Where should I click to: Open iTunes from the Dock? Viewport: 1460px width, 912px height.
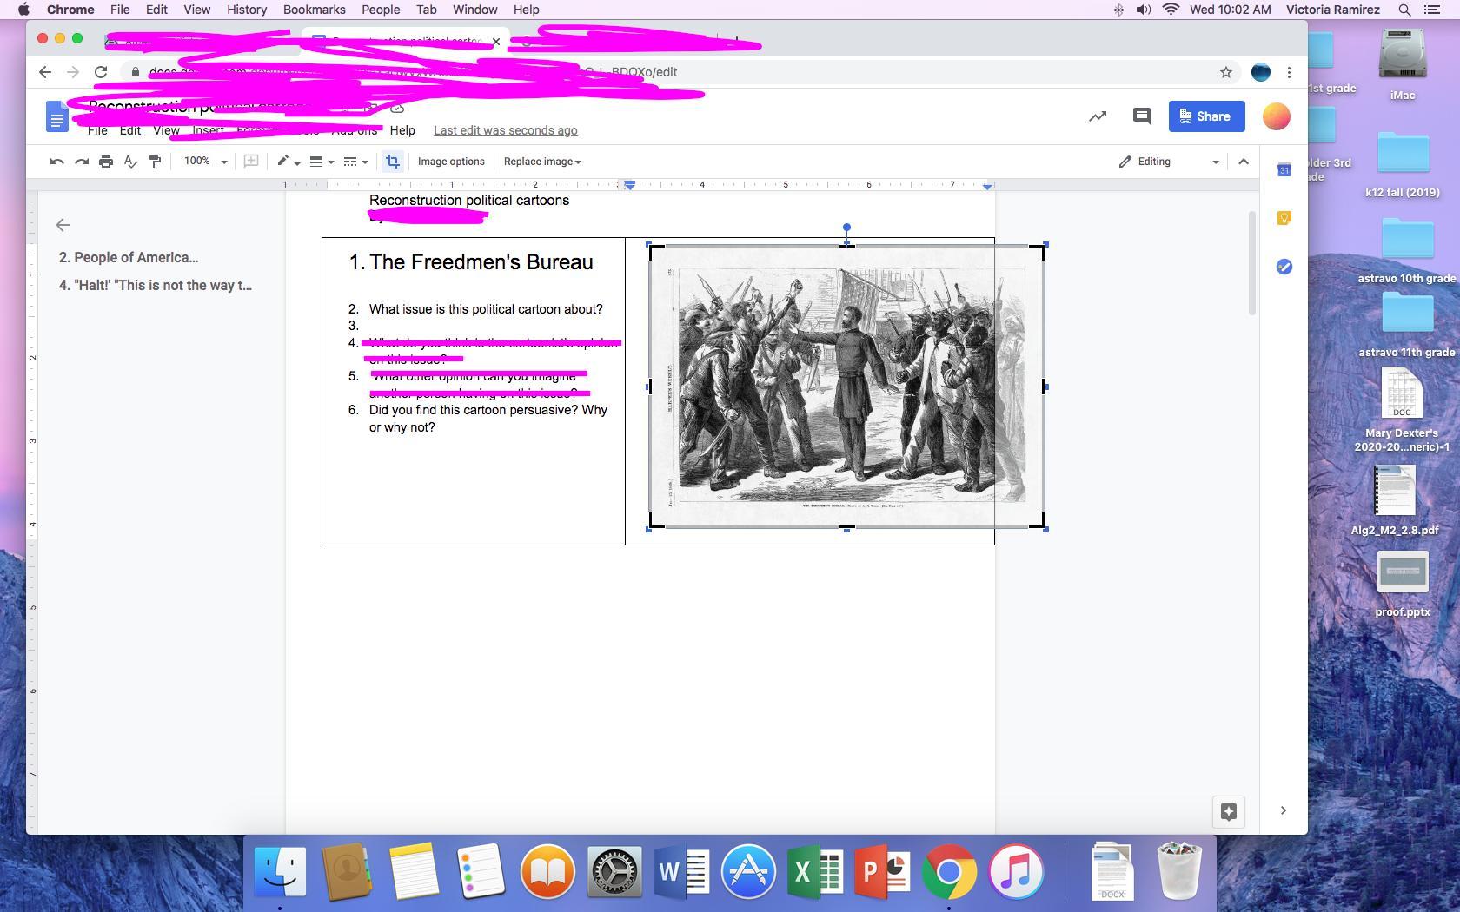coord(1016,871)
